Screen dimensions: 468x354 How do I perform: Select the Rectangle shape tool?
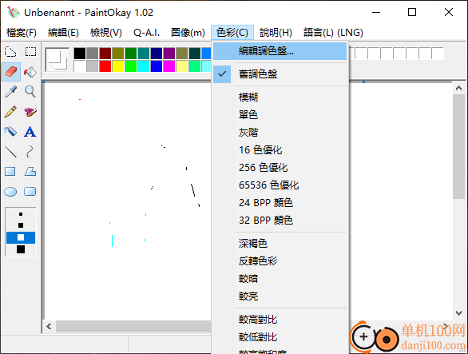click(10, 172)
